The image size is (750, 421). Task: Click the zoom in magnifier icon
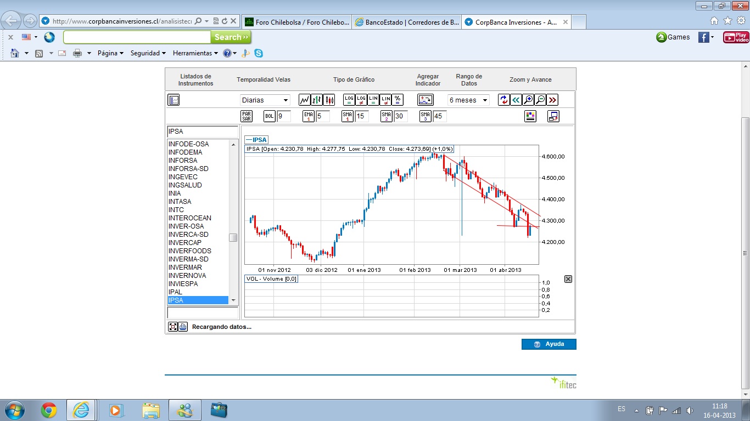[528, 100]
